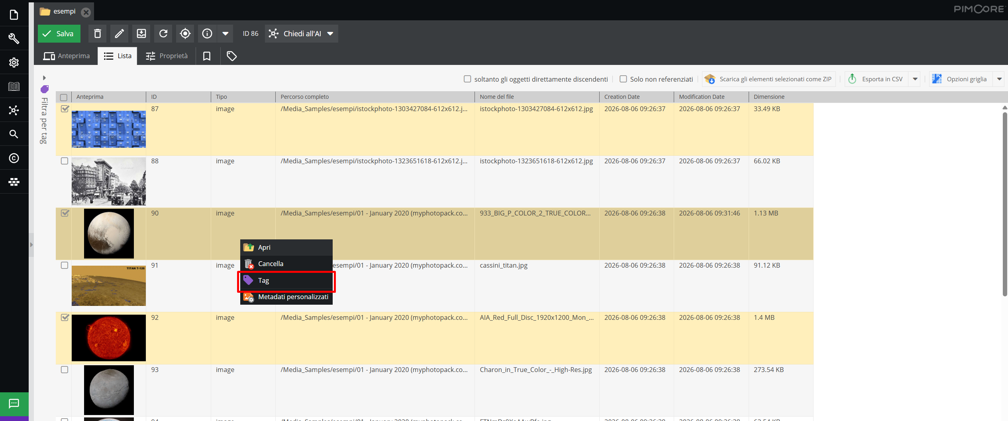1008x421 pixels.
Task: Switch to the Lista tab
Action: point(118,56)
